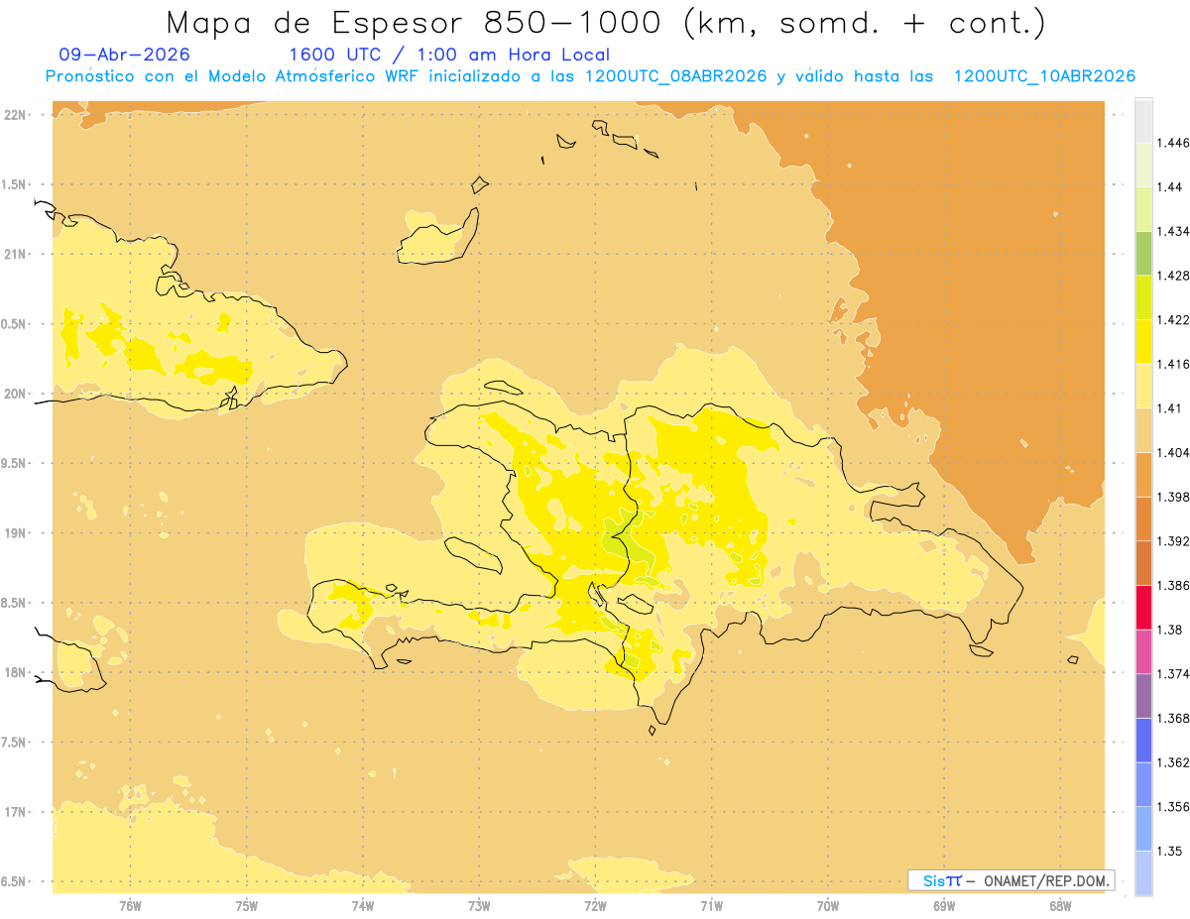Screen dimensions: 1190x919
Task: Click the 72W longitude axis label
Action: tap(595, 905)
